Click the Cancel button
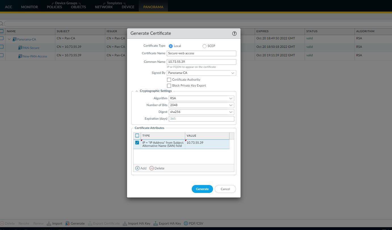Screen dimensions: 392x230 [x=225, y=189]
